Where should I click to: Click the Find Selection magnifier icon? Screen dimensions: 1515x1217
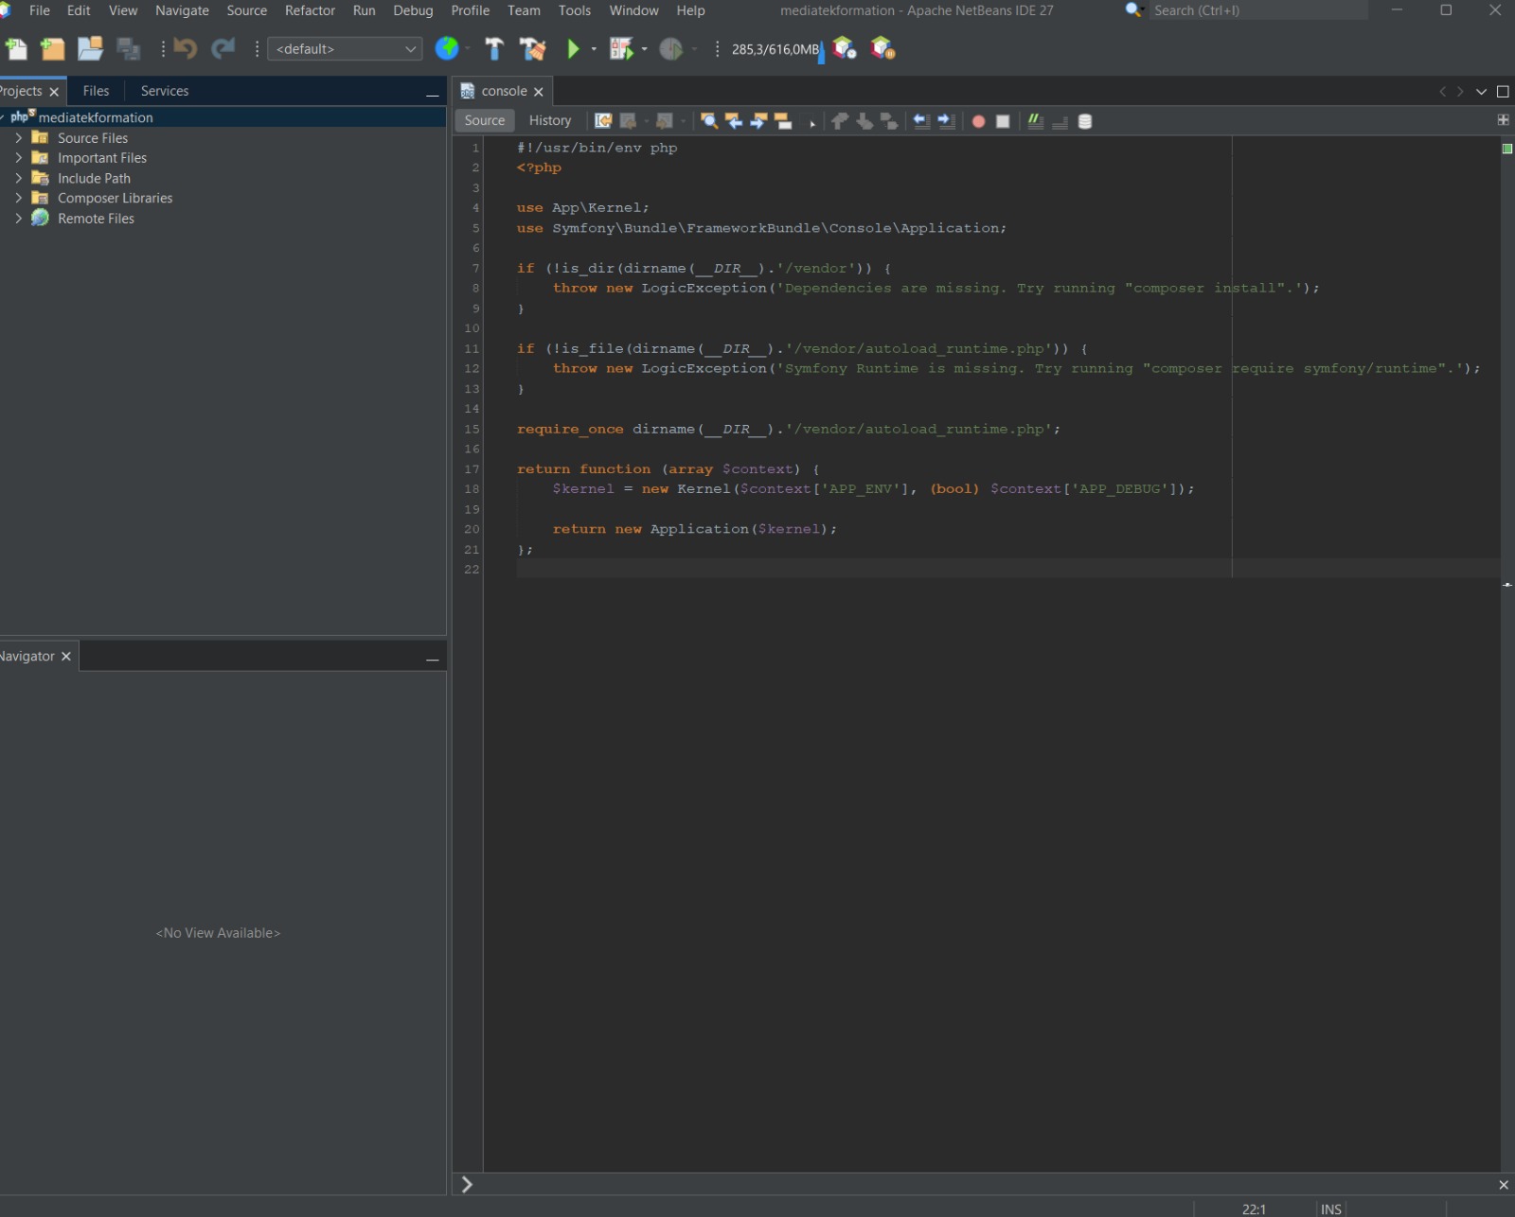coord(708,121)
